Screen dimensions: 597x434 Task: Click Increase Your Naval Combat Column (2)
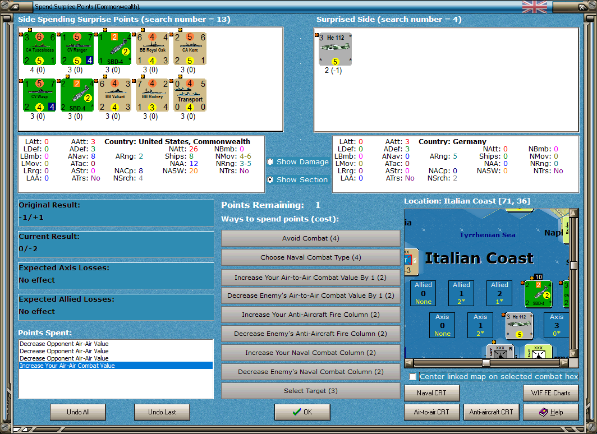(x=311, y=353)
